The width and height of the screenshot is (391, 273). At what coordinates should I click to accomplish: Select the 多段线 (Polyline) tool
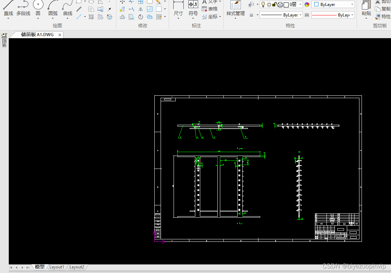click(23, 8)
